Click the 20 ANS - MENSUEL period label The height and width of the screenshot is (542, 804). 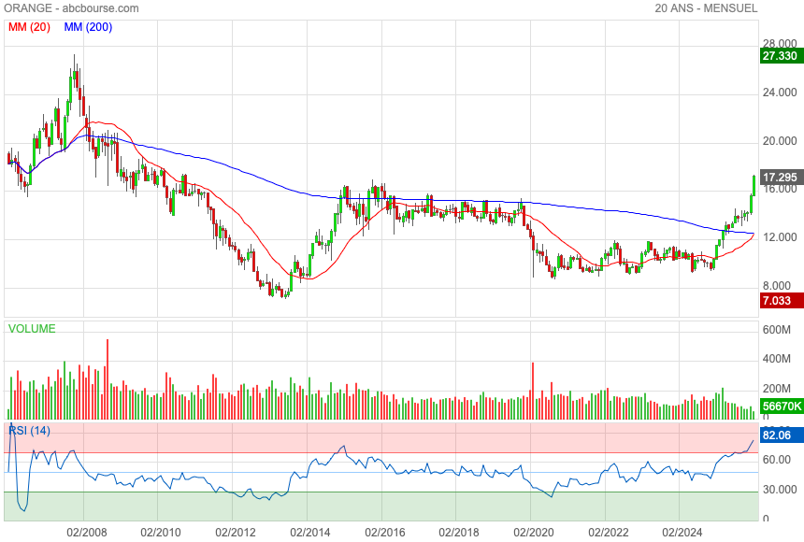coord(706,8)
